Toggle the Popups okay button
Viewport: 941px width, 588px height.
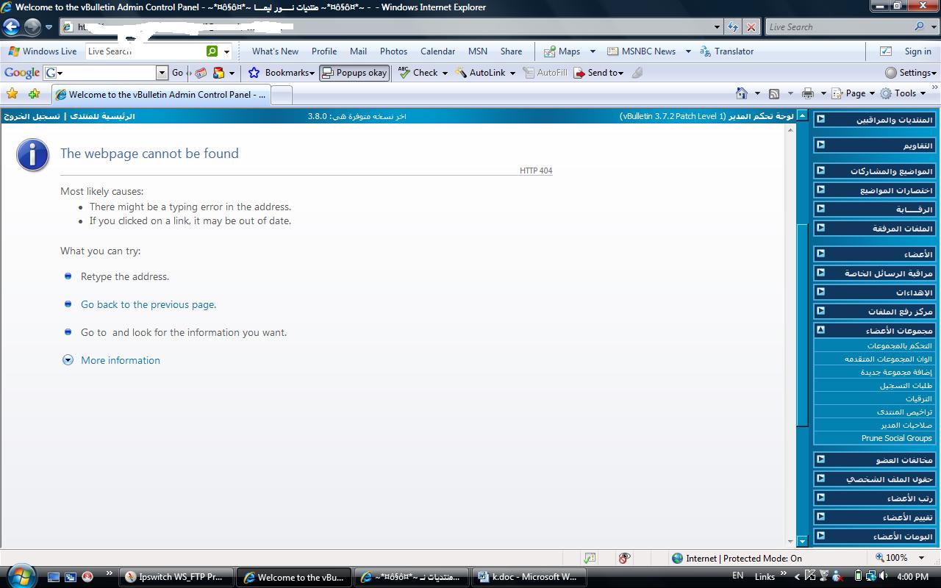pyautogui.click(x=354, y=73)
